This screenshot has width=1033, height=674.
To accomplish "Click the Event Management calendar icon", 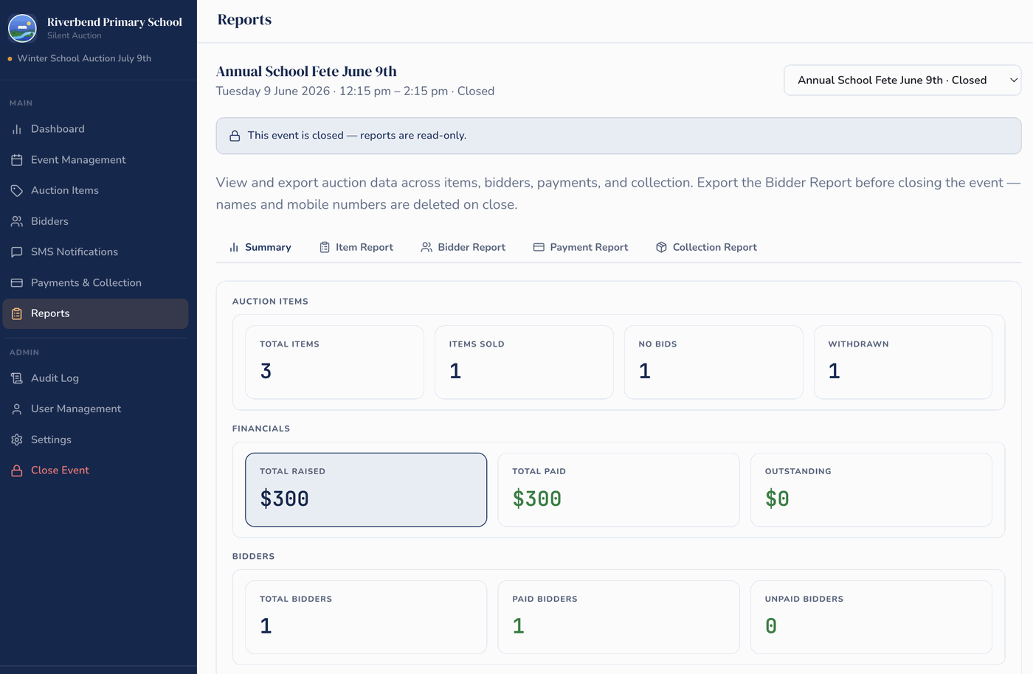I will coord(17,160).
